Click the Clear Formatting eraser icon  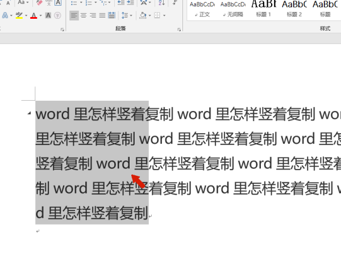[x=40, y=3]
